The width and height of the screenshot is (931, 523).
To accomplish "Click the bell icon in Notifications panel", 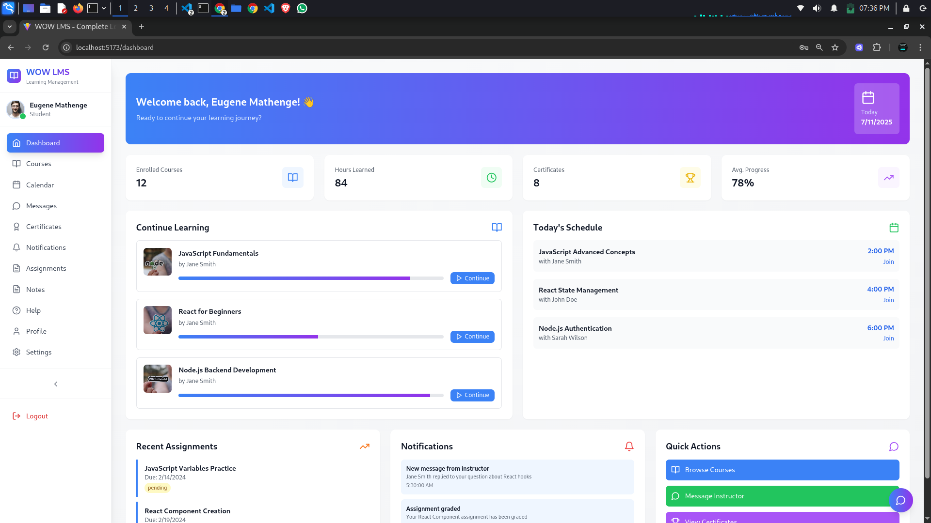I will pyautogui.click(x=629, y=446).
